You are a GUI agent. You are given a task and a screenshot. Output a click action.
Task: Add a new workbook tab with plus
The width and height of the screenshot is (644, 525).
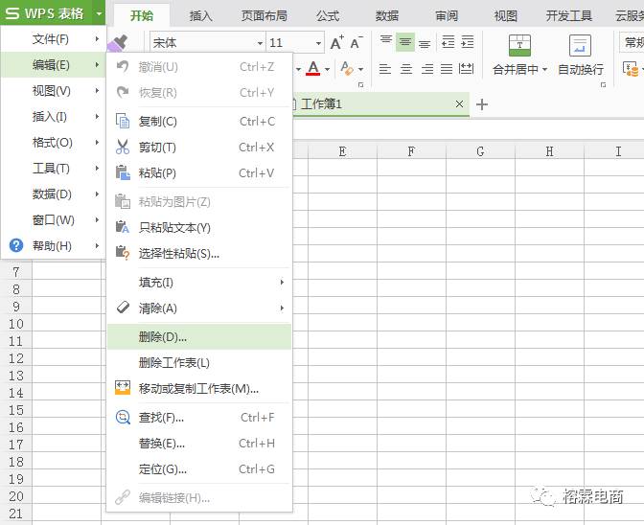[x=482, y=104]
